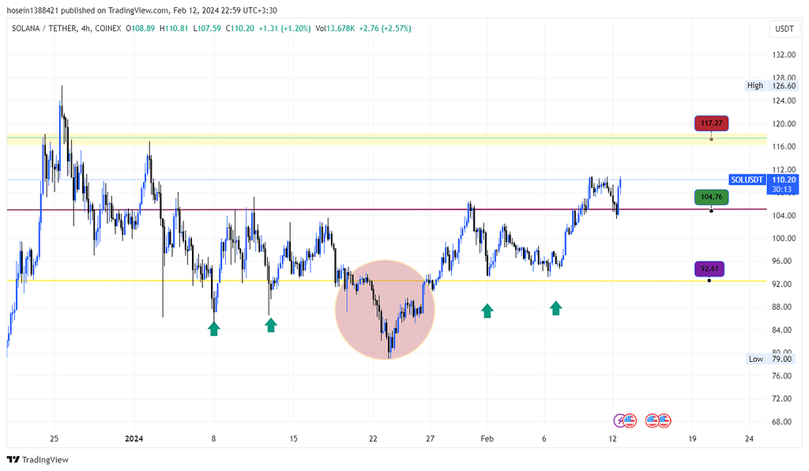The height and width of the screenshot is (471, 809).
Task: Click the TradingView logo at bottom left
Action: [x=38, y=460]
